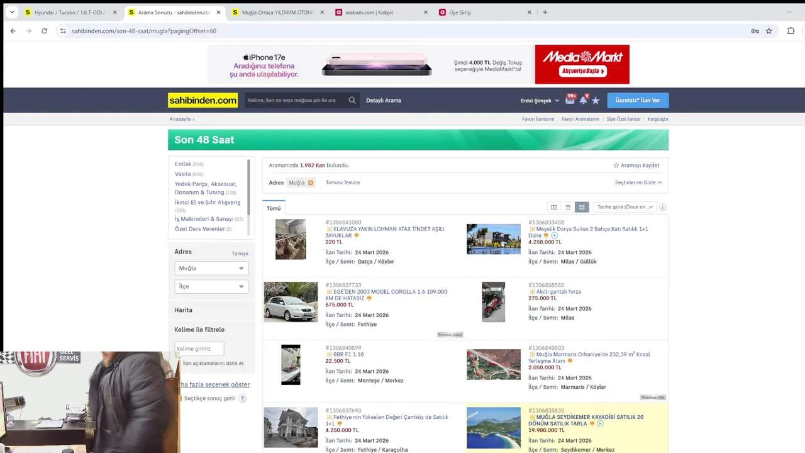Switch to the Hyundai / Tucson tab
Screen dimensions: 805x453
70,12
